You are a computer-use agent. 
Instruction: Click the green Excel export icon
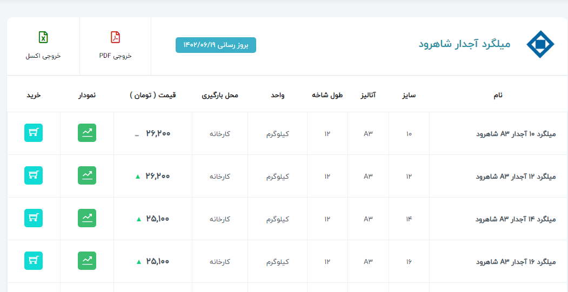pos(43,37)
